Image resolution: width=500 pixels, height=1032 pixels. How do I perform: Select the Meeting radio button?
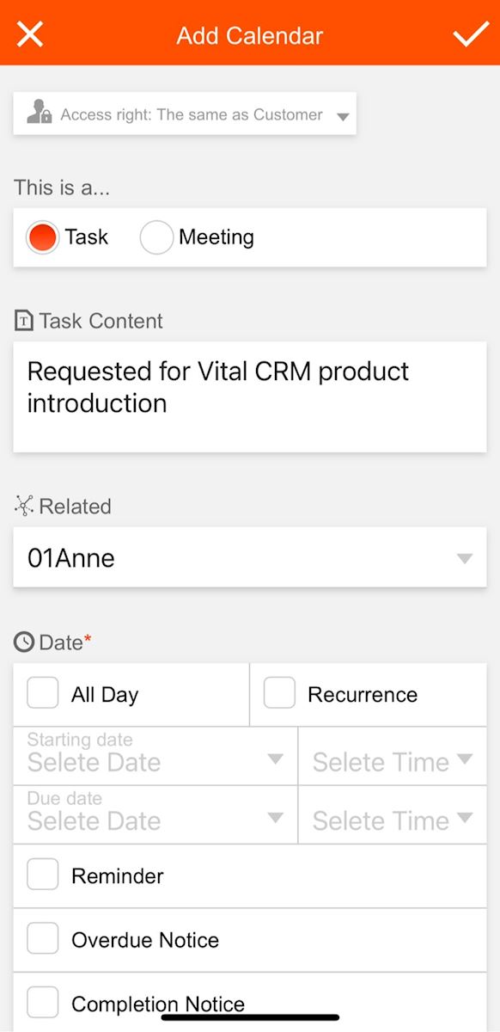(156, 237)
